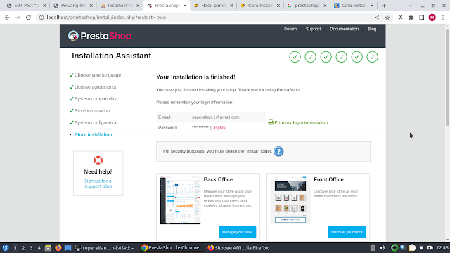
Task: Open the Support link in the header
Action: coord(313,29)
